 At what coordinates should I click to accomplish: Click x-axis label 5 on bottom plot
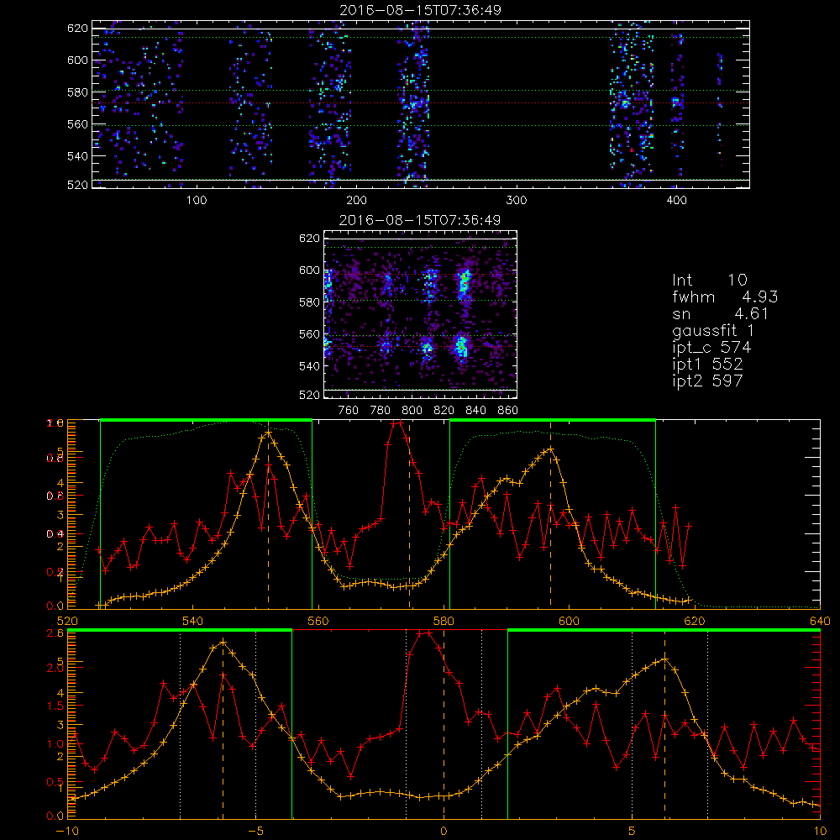tap(633, 831)
